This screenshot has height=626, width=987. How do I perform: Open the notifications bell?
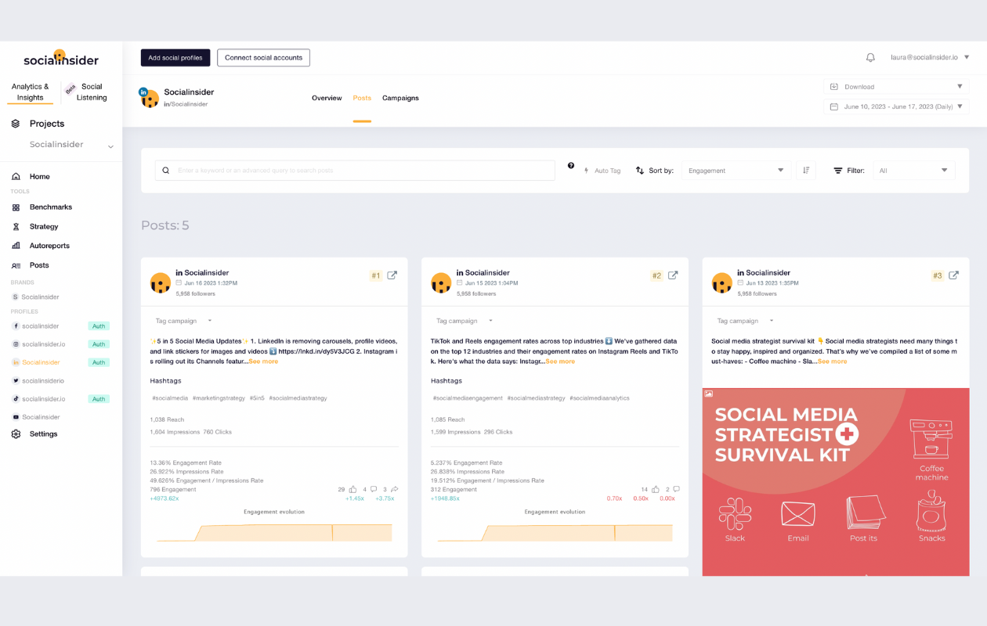[870, 57]
